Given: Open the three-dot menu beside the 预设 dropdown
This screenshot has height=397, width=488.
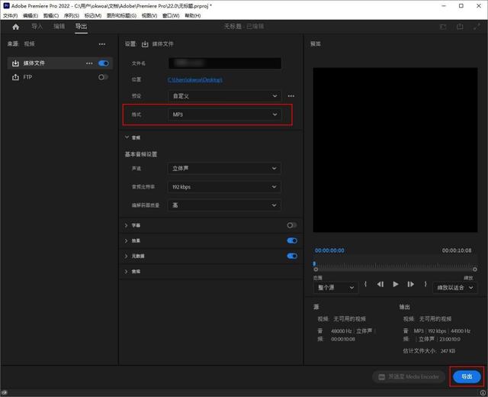Looking at the screenshot, I should pos(291,96).
